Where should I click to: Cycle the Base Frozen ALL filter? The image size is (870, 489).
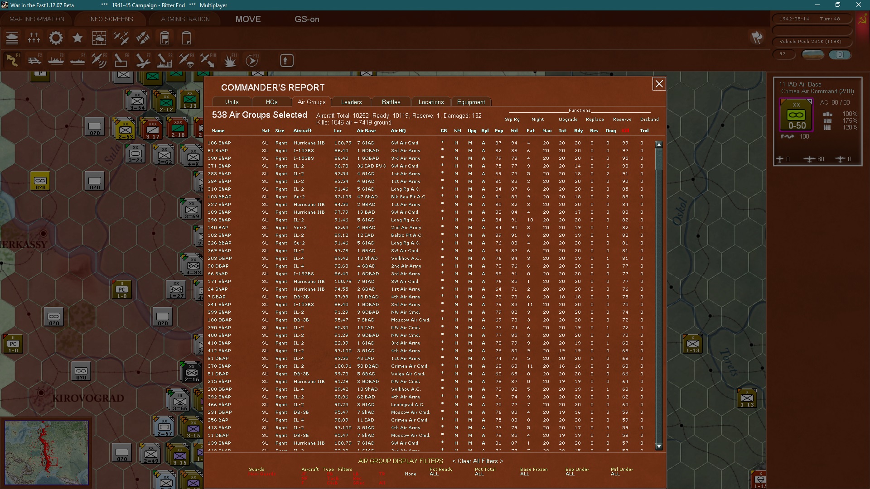tap(525, 474)
